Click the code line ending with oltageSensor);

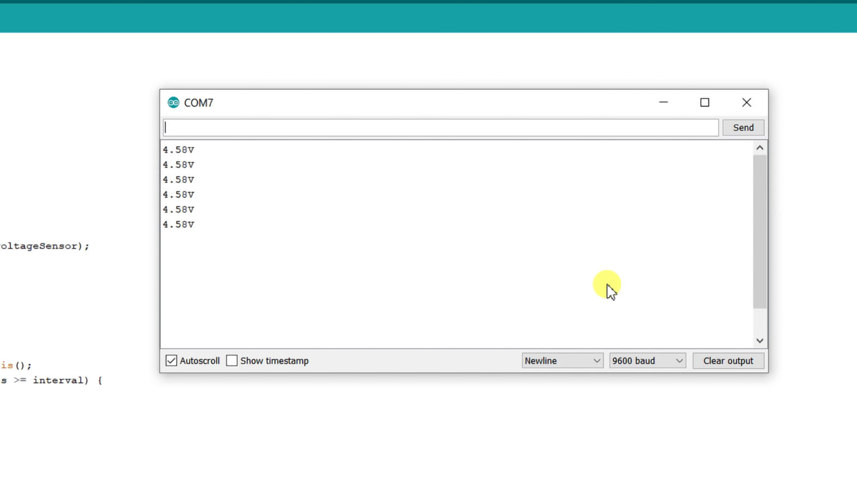[45, 246]
